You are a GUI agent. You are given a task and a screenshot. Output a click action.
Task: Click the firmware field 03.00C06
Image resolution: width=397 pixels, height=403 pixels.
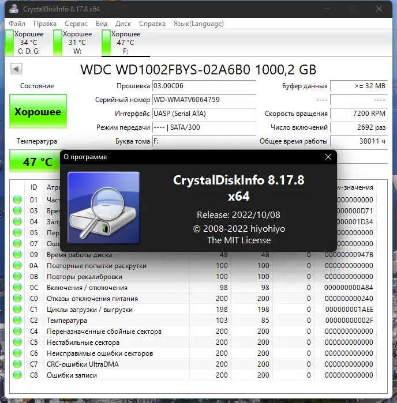click(204, 86)
